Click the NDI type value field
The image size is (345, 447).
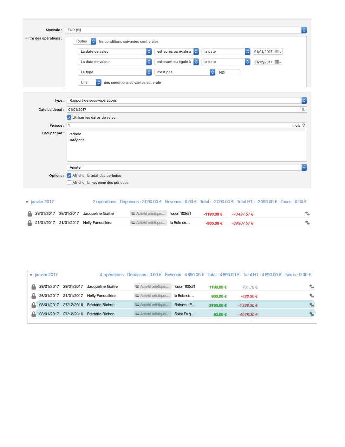pos(229,72)
